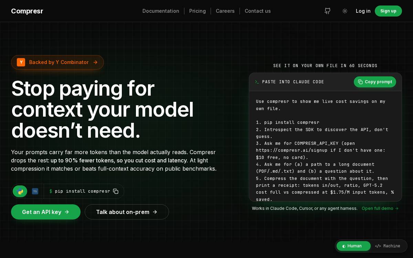Open the Contact us link
The width and height of the screenshot is (413, 258).
click(258, 11)
